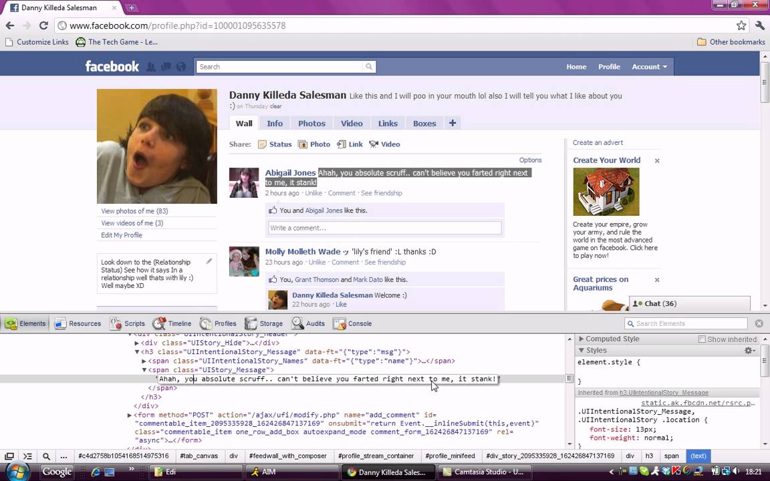The width and height of the screenshot is (770, 481).
Task: Switch to the Photos tab
Action: point(312,123)
